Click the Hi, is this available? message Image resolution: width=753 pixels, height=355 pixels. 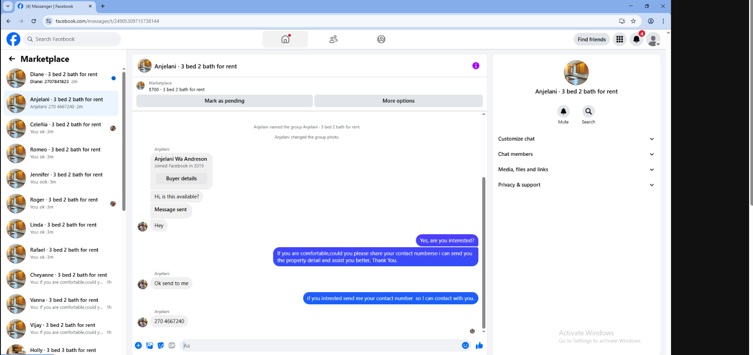tap(177, 197)
